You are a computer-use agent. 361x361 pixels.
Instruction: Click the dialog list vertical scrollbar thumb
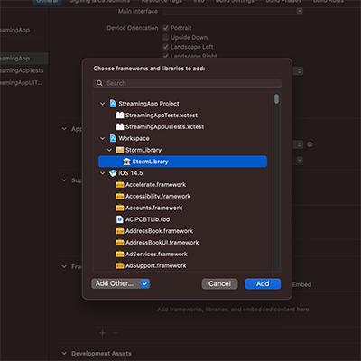[276, 99]
